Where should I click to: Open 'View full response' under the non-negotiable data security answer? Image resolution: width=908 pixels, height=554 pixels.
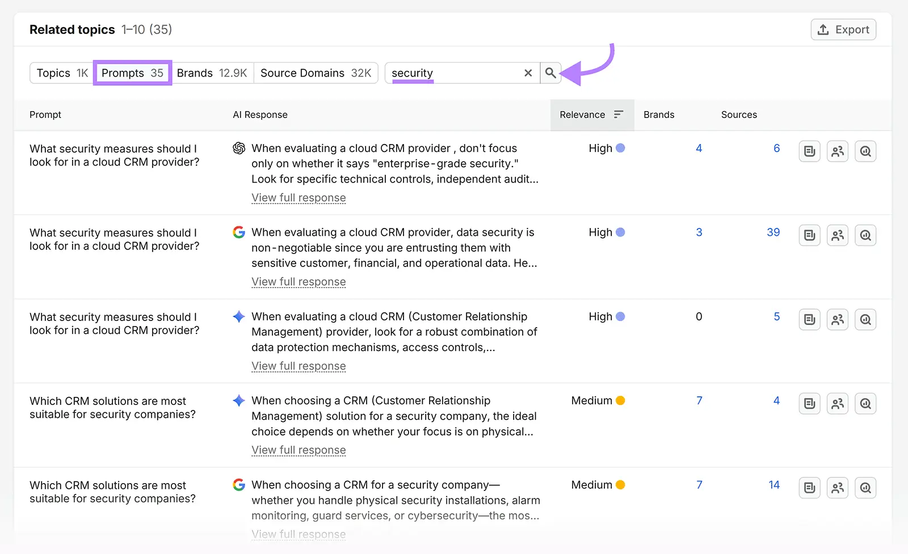click(299, 282)
